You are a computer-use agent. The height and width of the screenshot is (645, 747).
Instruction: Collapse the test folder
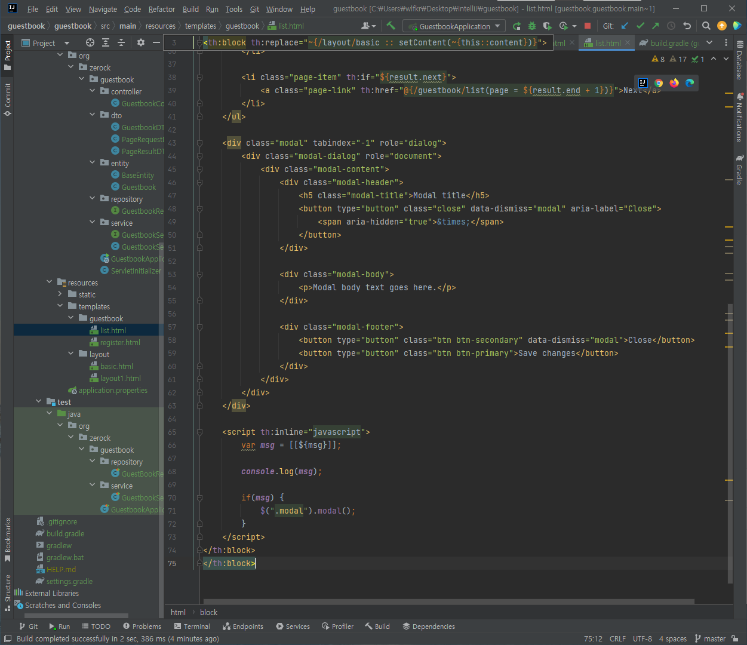[38, 401]
